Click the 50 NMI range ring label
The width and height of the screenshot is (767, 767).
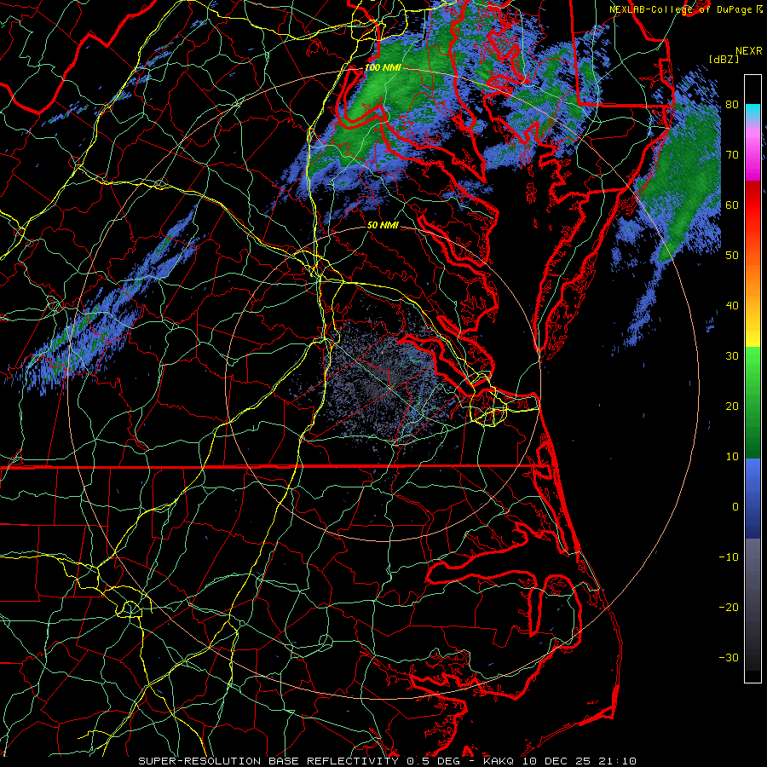pyautogui.click(x=383, y=226)
